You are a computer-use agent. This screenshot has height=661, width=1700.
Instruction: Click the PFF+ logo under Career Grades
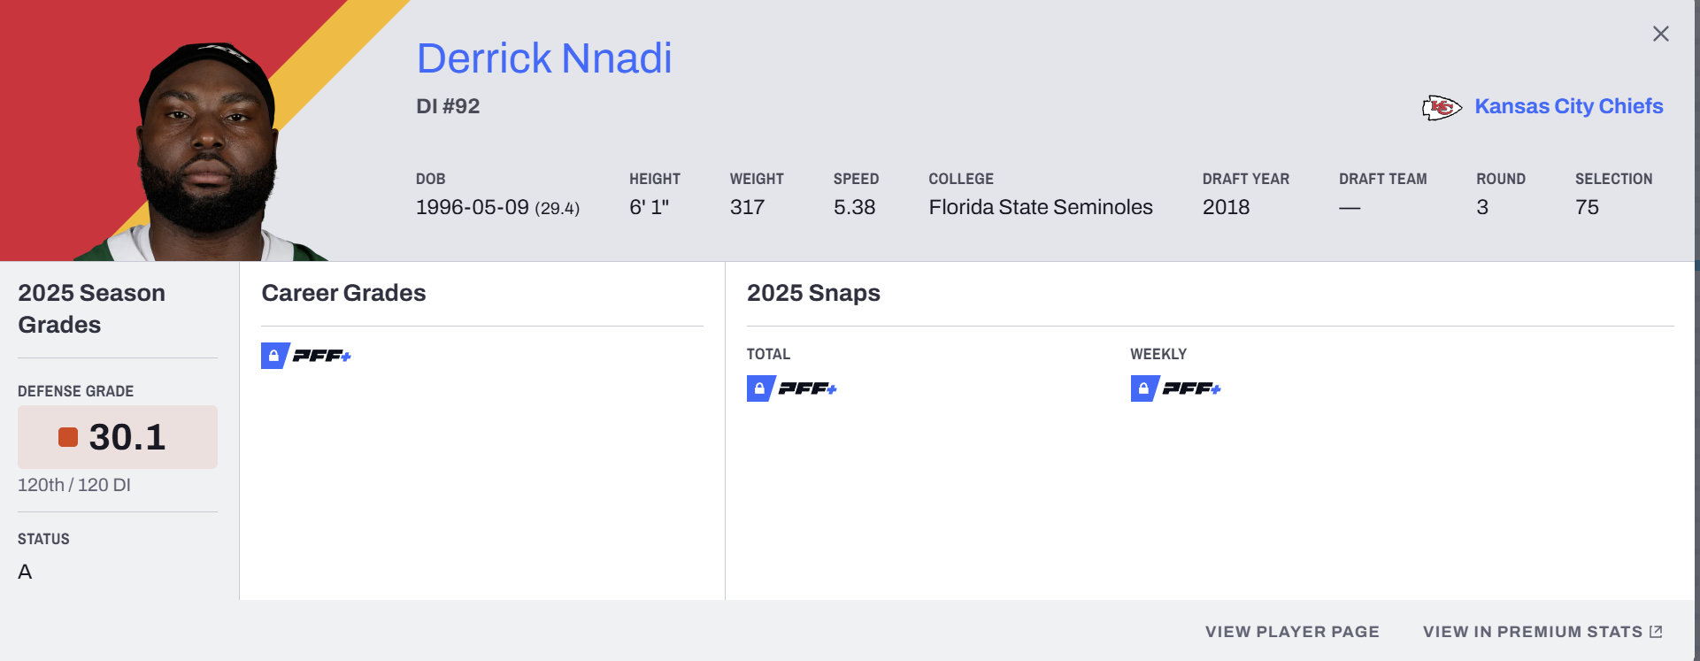321,356
